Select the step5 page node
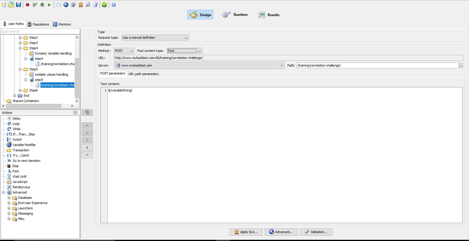Viewport: 469px width, 241px height. pyautogui.click(x=39, y=80)
